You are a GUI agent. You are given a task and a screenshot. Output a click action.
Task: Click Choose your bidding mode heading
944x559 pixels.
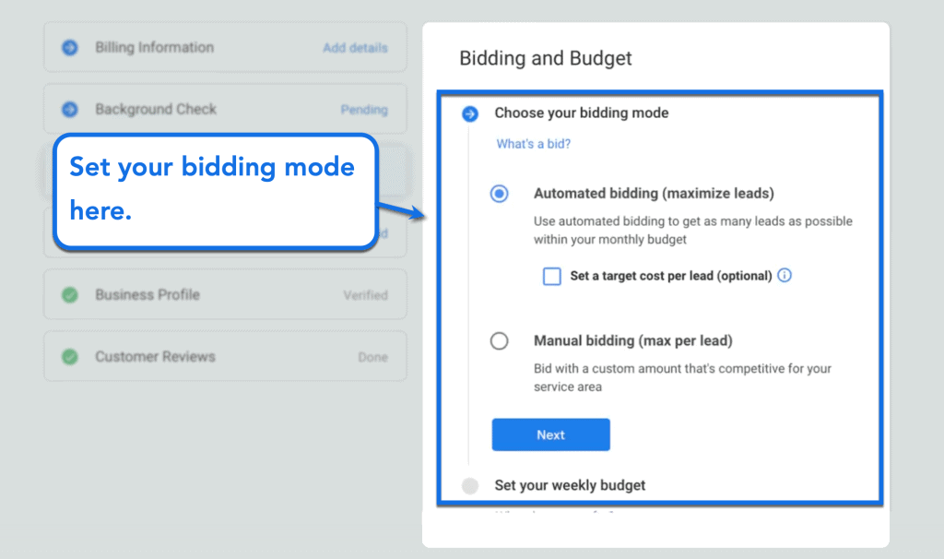[582, 113]
